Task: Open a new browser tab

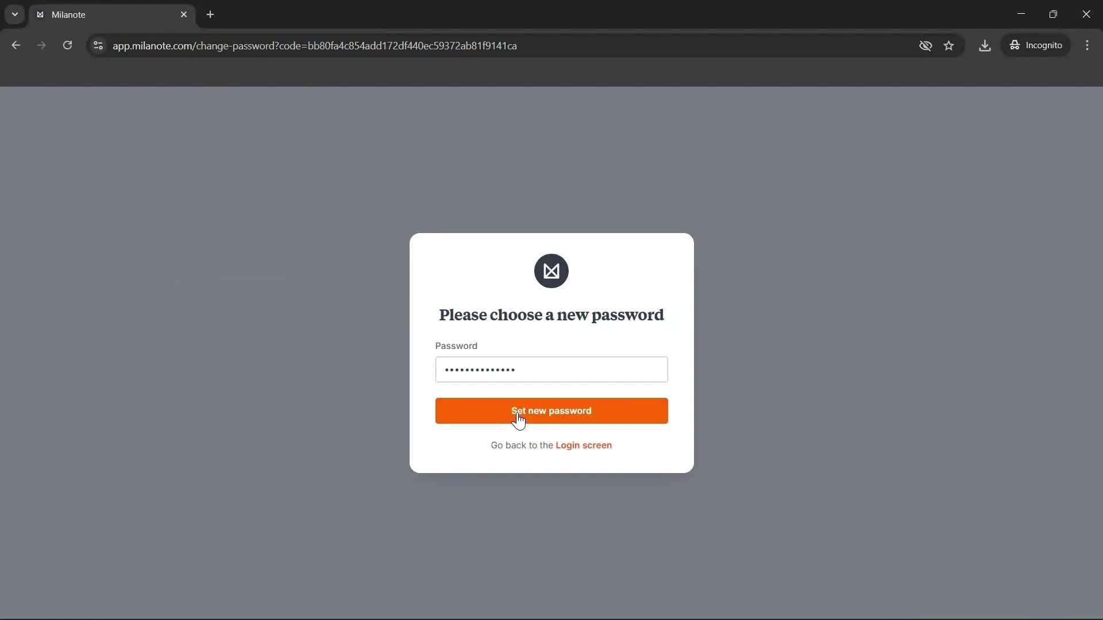Action: 210,14
